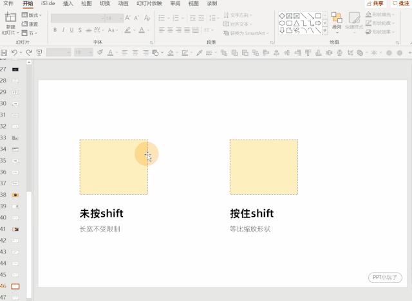Click Increase Indent icon
Screen dimensions: 412x301
coord(201,18)
